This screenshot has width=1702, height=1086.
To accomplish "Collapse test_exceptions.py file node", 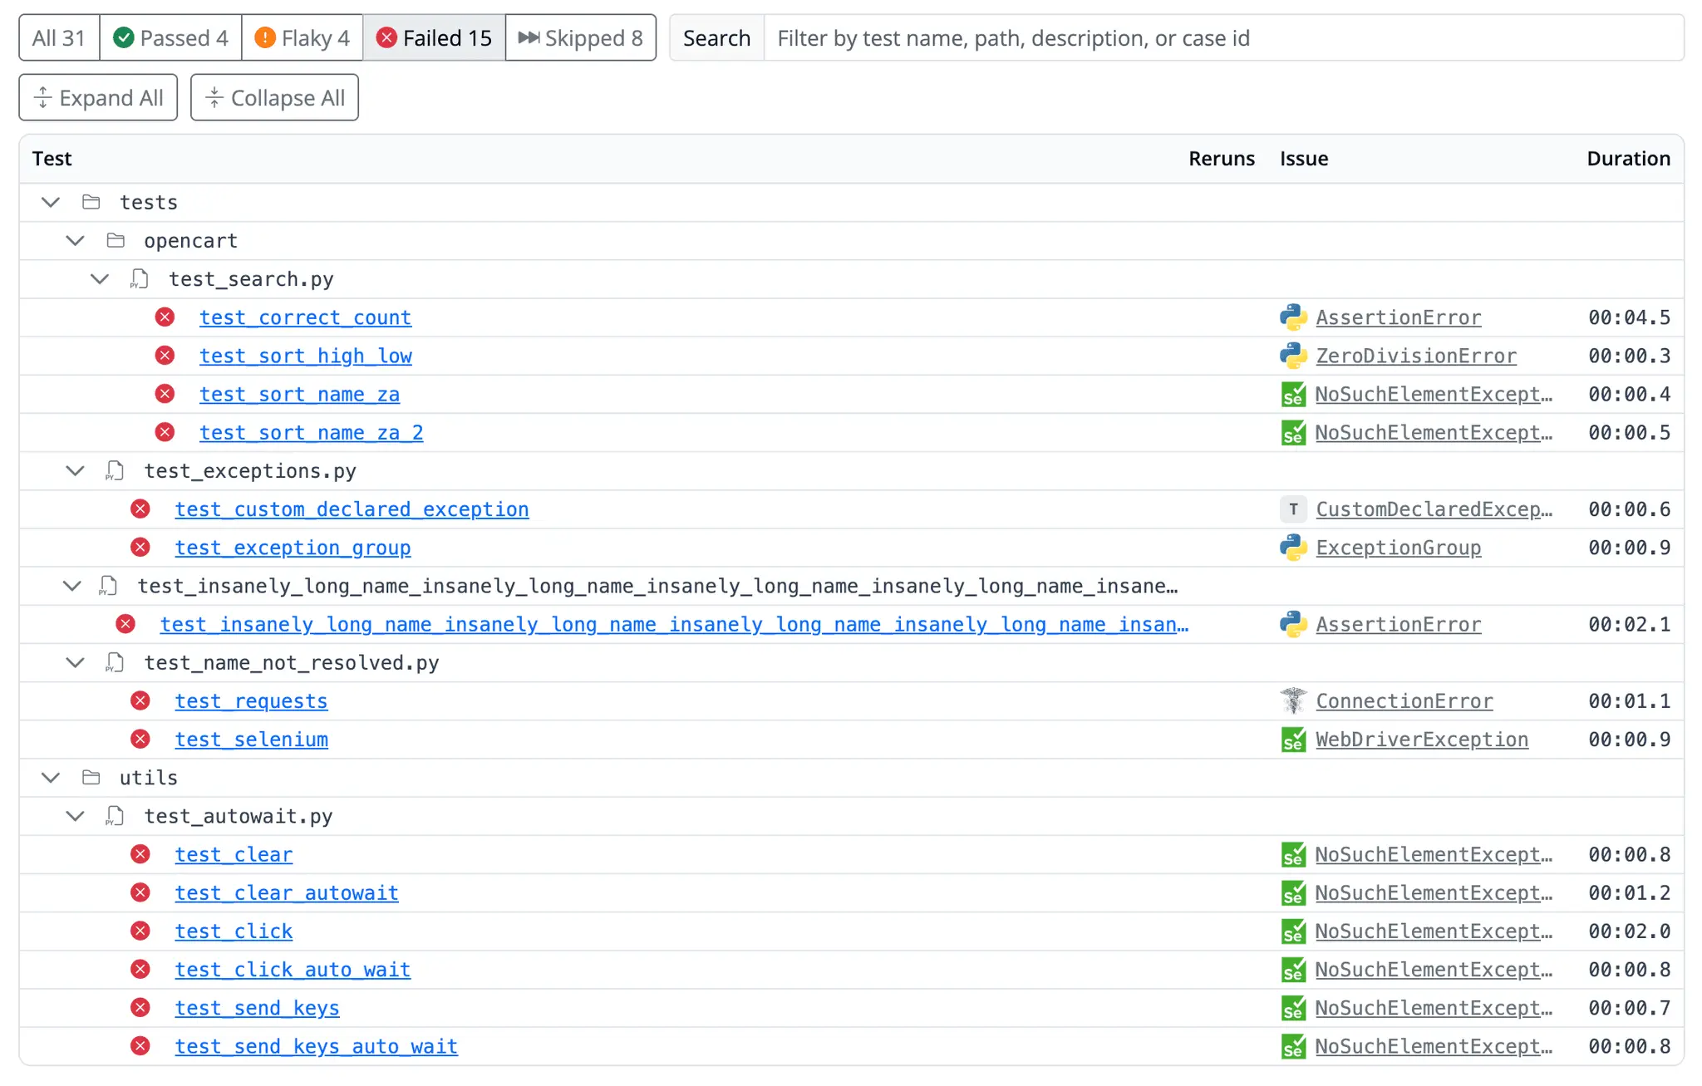I will pyautogui.click(x=75, y=471).
